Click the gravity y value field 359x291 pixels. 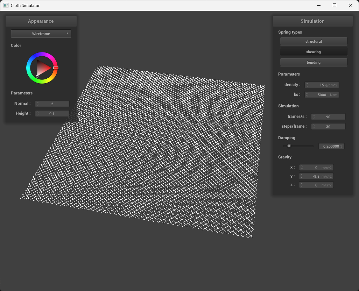[316, 176]
